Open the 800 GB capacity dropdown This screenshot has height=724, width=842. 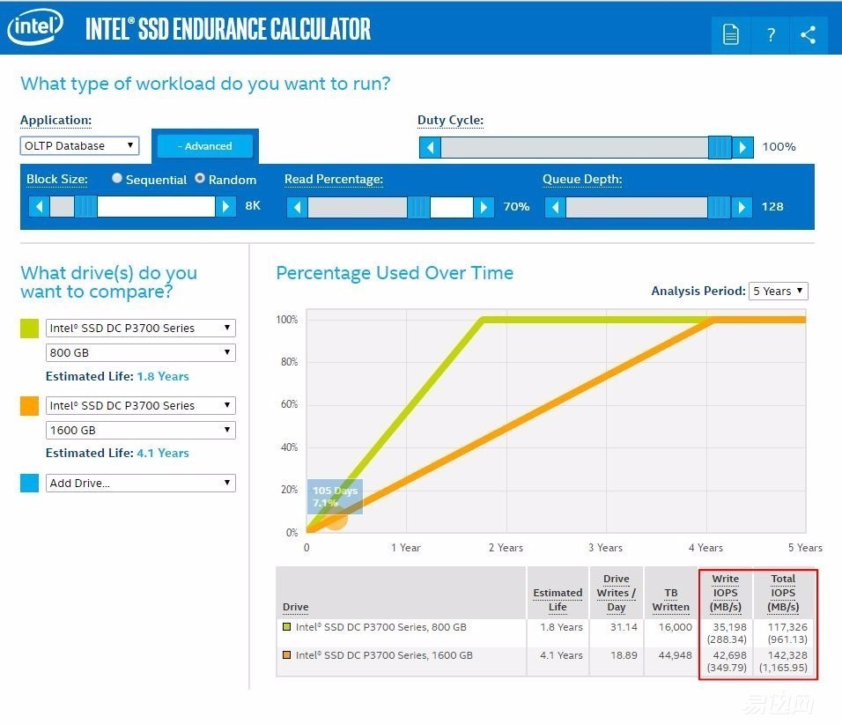141,353
